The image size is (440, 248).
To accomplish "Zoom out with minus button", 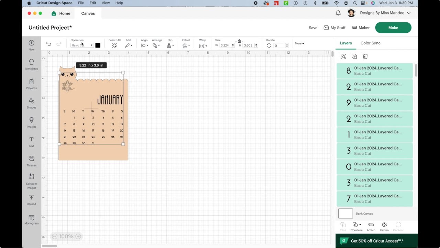I will (x=54, y=236).
